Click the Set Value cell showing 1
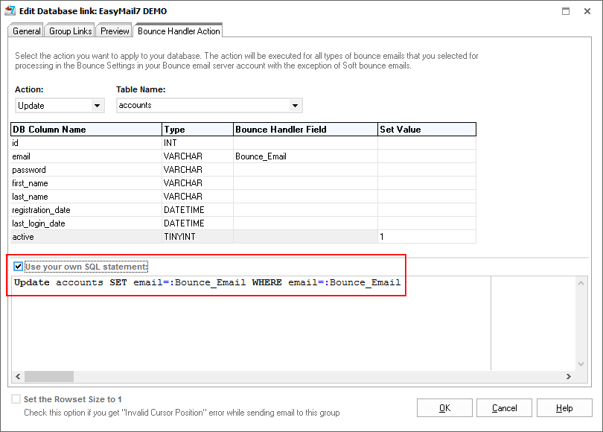This screenshot has width=603, height=432. point(427,237)
